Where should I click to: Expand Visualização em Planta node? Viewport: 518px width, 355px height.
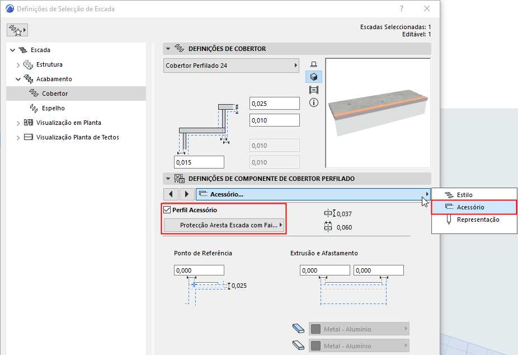[x=18, y=123]
